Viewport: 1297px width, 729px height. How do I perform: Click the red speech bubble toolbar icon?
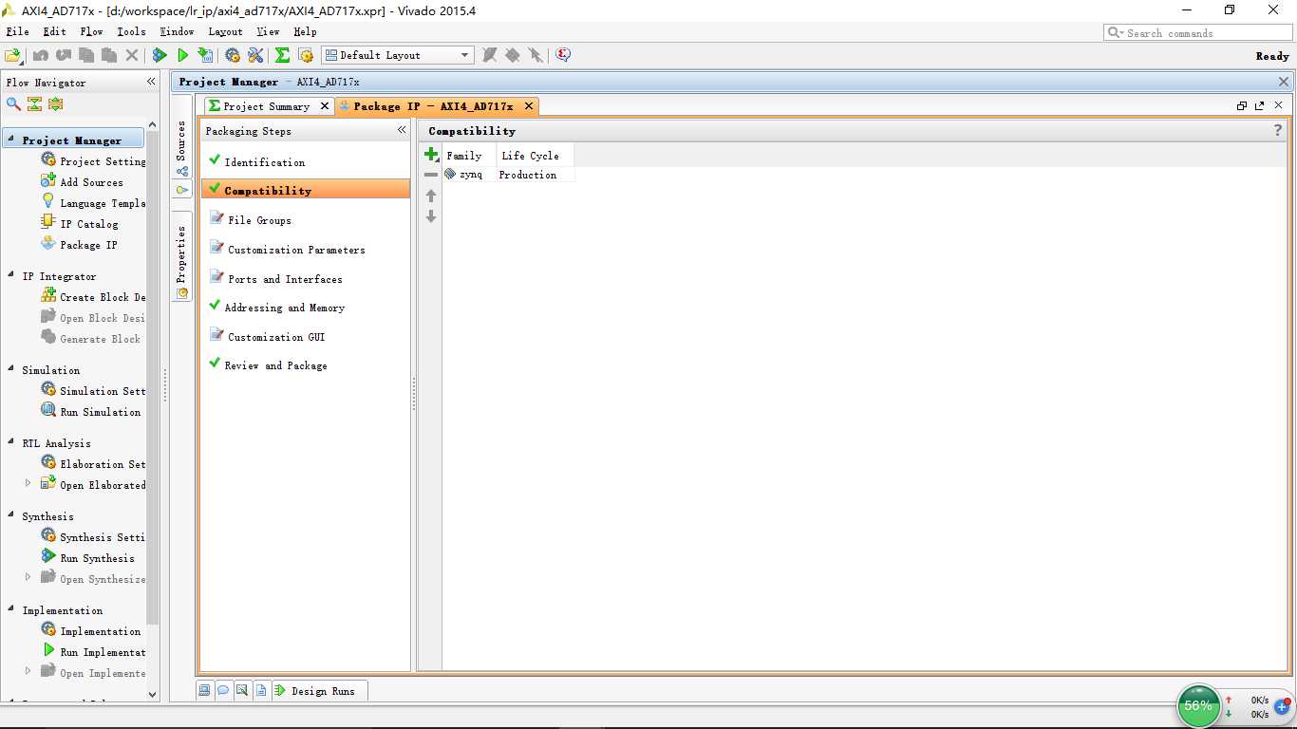tap(563, 55)
